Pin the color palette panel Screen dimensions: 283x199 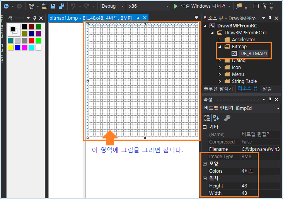(34, 18)
